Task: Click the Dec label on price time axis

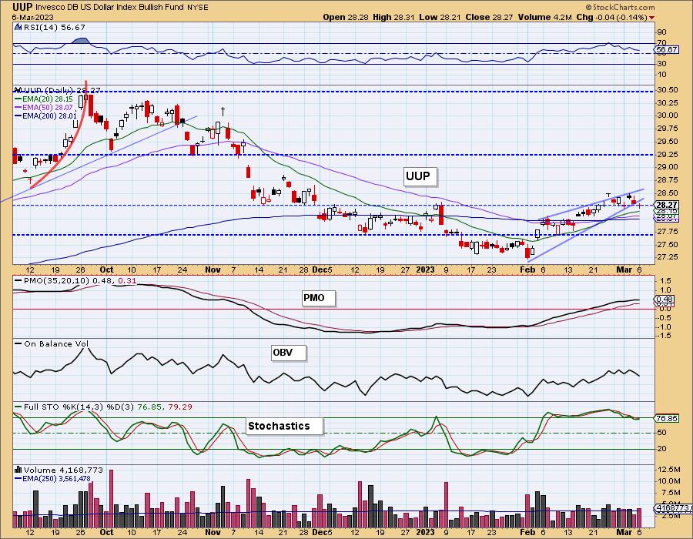Action: pos(319,269)
